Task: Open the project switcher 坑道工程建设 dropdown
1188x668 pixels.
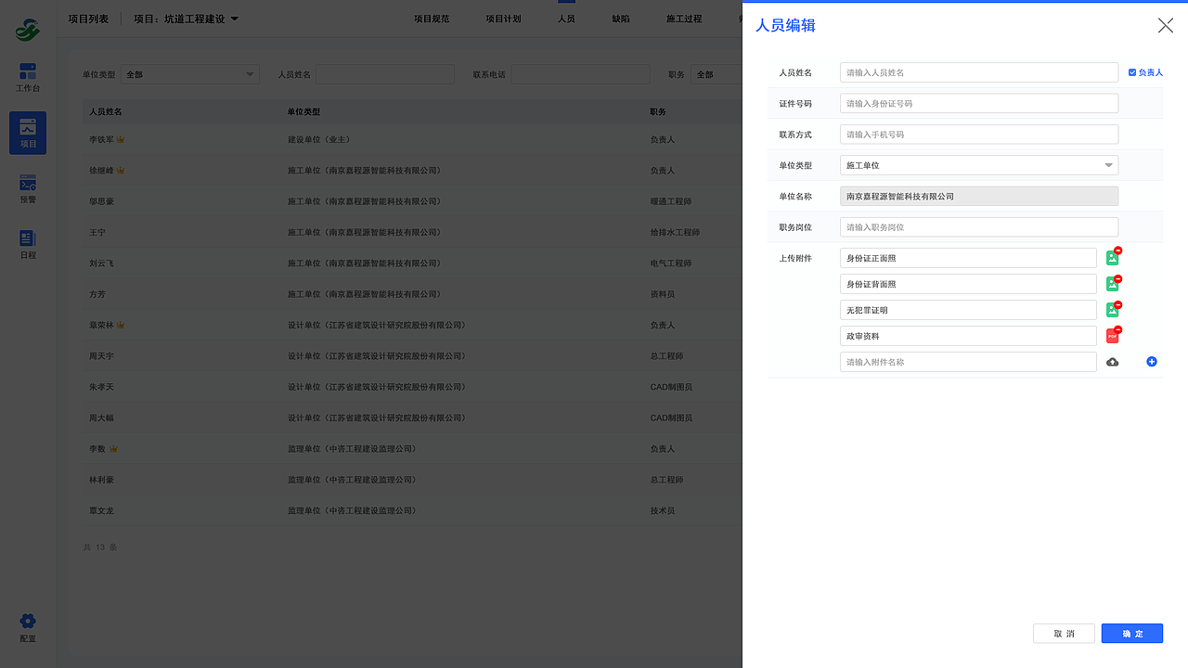Action: click(186, 18)
